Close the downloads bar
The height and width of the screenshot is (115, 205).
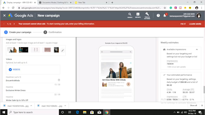pos(202,105)
